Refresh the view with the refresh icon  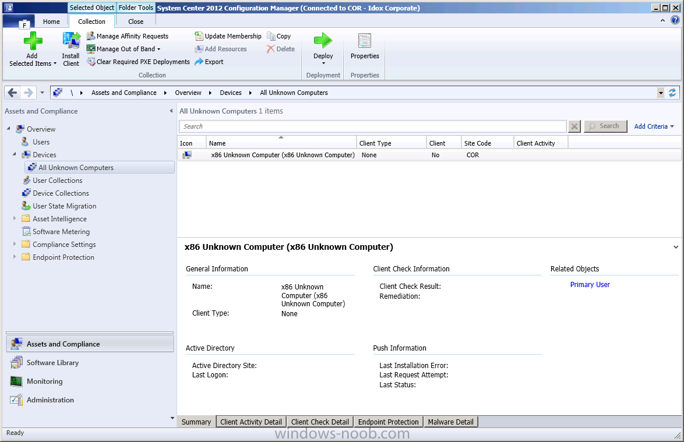[x=672, y=93]
